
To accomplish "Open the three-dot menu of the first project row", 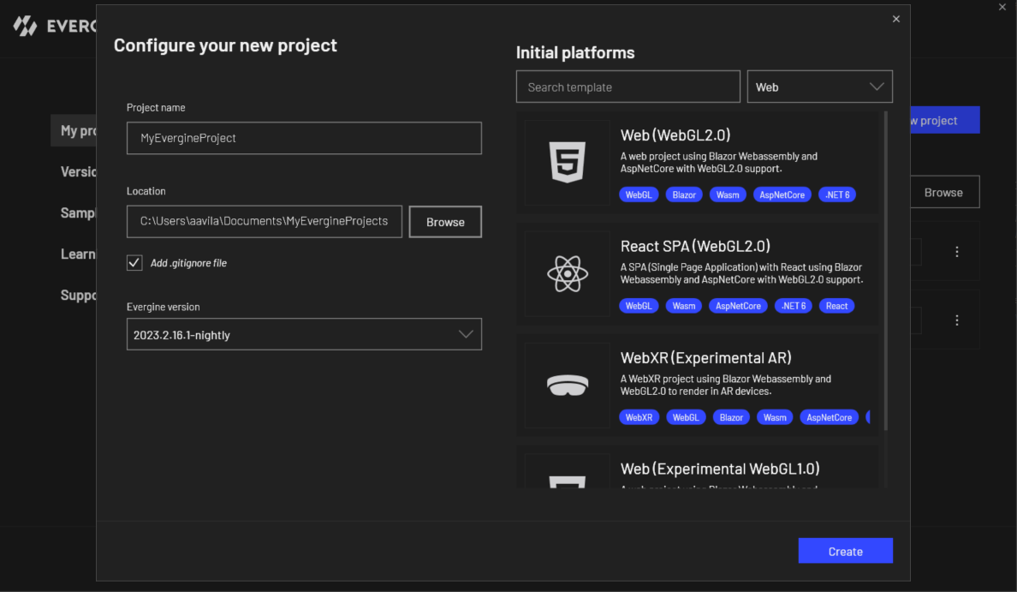I will (957, 252).
